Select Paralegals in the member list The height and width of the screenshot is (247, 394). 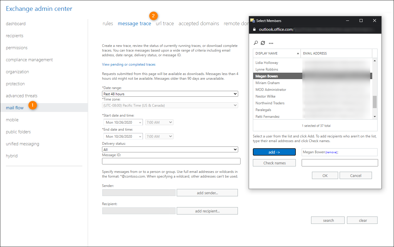pos(263,110)
